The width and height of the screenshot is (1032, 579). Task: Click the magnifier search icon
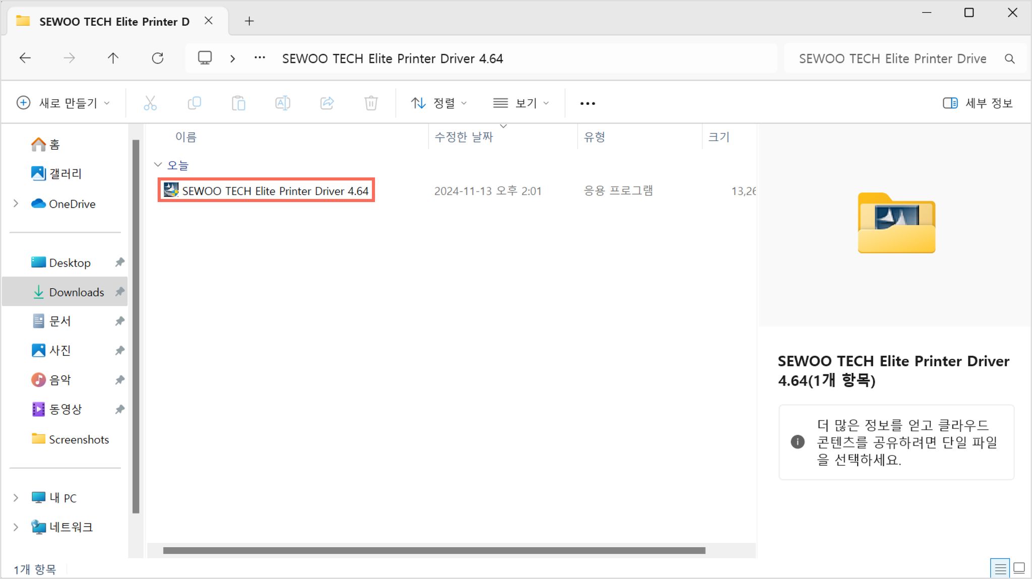[x=1009, y=59]
